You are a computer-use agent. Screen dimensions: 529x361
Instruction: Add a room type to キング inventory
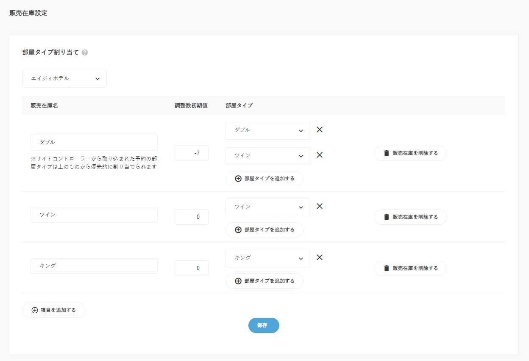(264, 281)
